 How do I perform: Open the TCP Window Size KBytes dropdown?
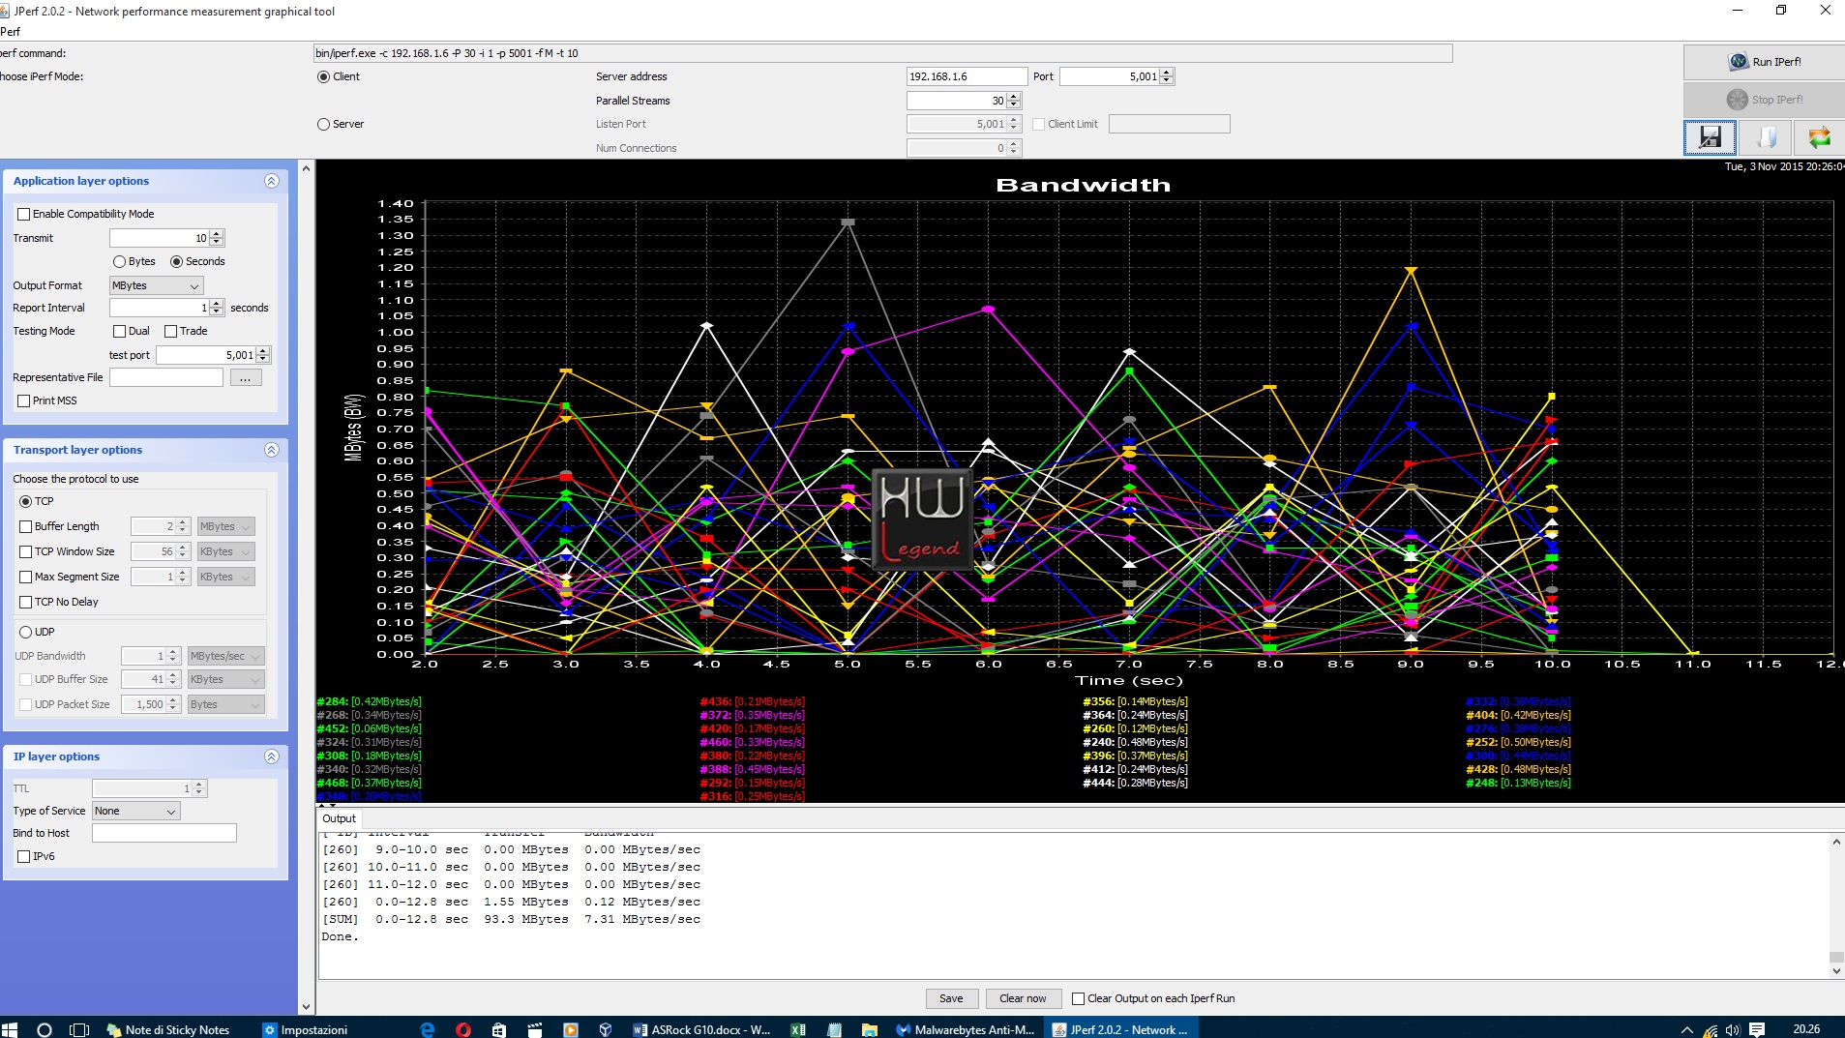225,551
